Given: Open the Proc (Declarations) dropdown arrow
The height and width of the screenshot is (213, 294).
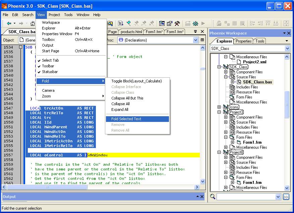Looking at the screenshot, I should coord(195,40).
